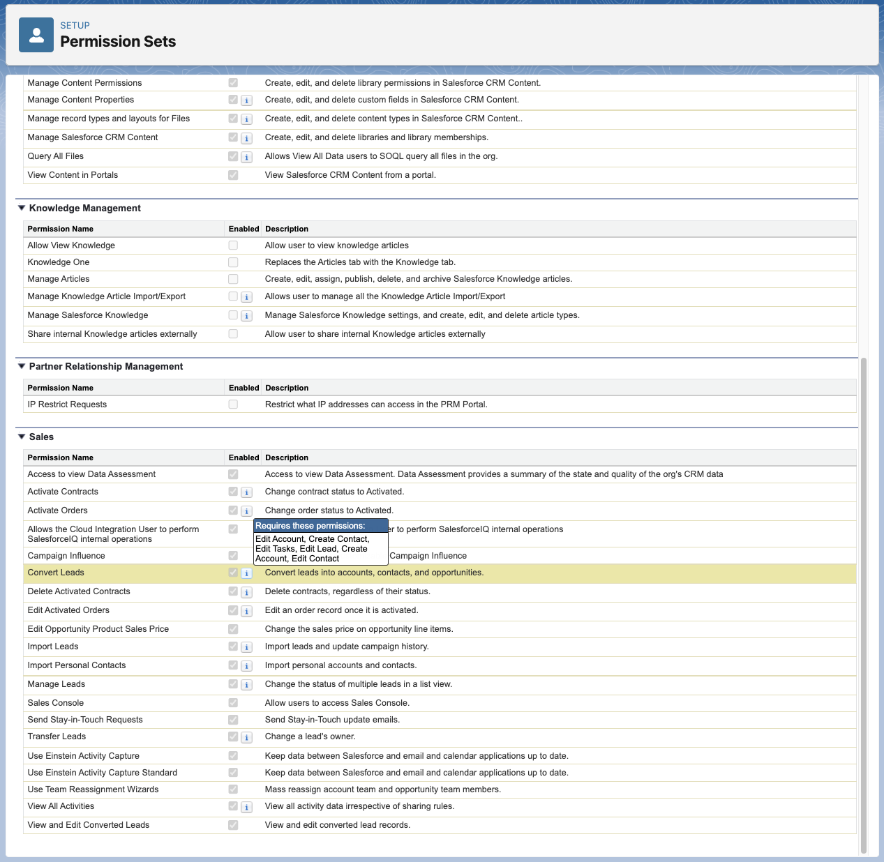Toggle Allow View Knowledge checkbox
884x862 pixels.
(x=233, y=245)
